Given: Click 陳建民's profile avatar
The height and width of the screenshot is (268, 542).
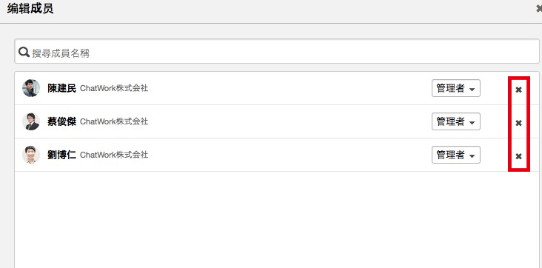Looking at the screenshot, I should (31, 88).
